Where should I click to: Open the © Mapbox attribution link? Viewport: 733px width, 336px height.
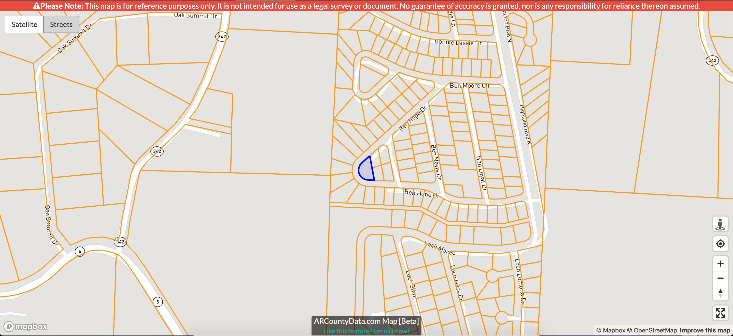pyautogui.click(x=611, y=330)
